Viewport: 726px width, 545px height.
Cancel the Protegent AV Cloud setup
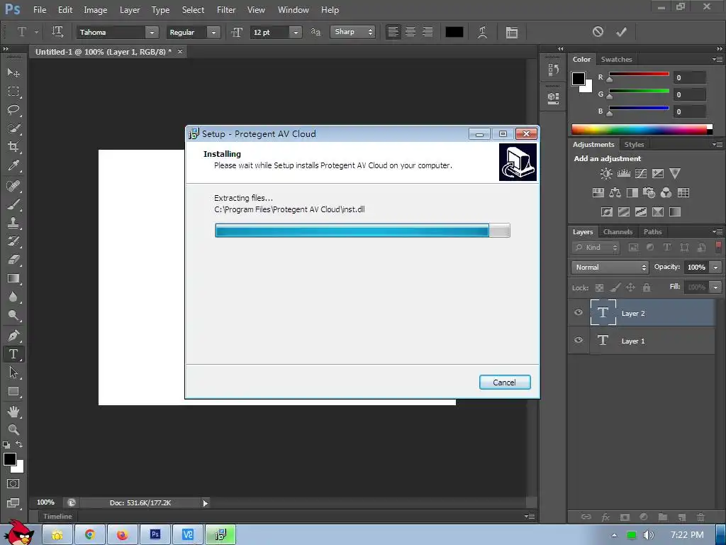[x=505, y=382]
